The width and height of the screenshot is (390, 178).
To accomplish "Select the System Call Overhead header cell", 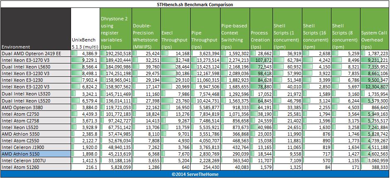I will pos(375,29).
